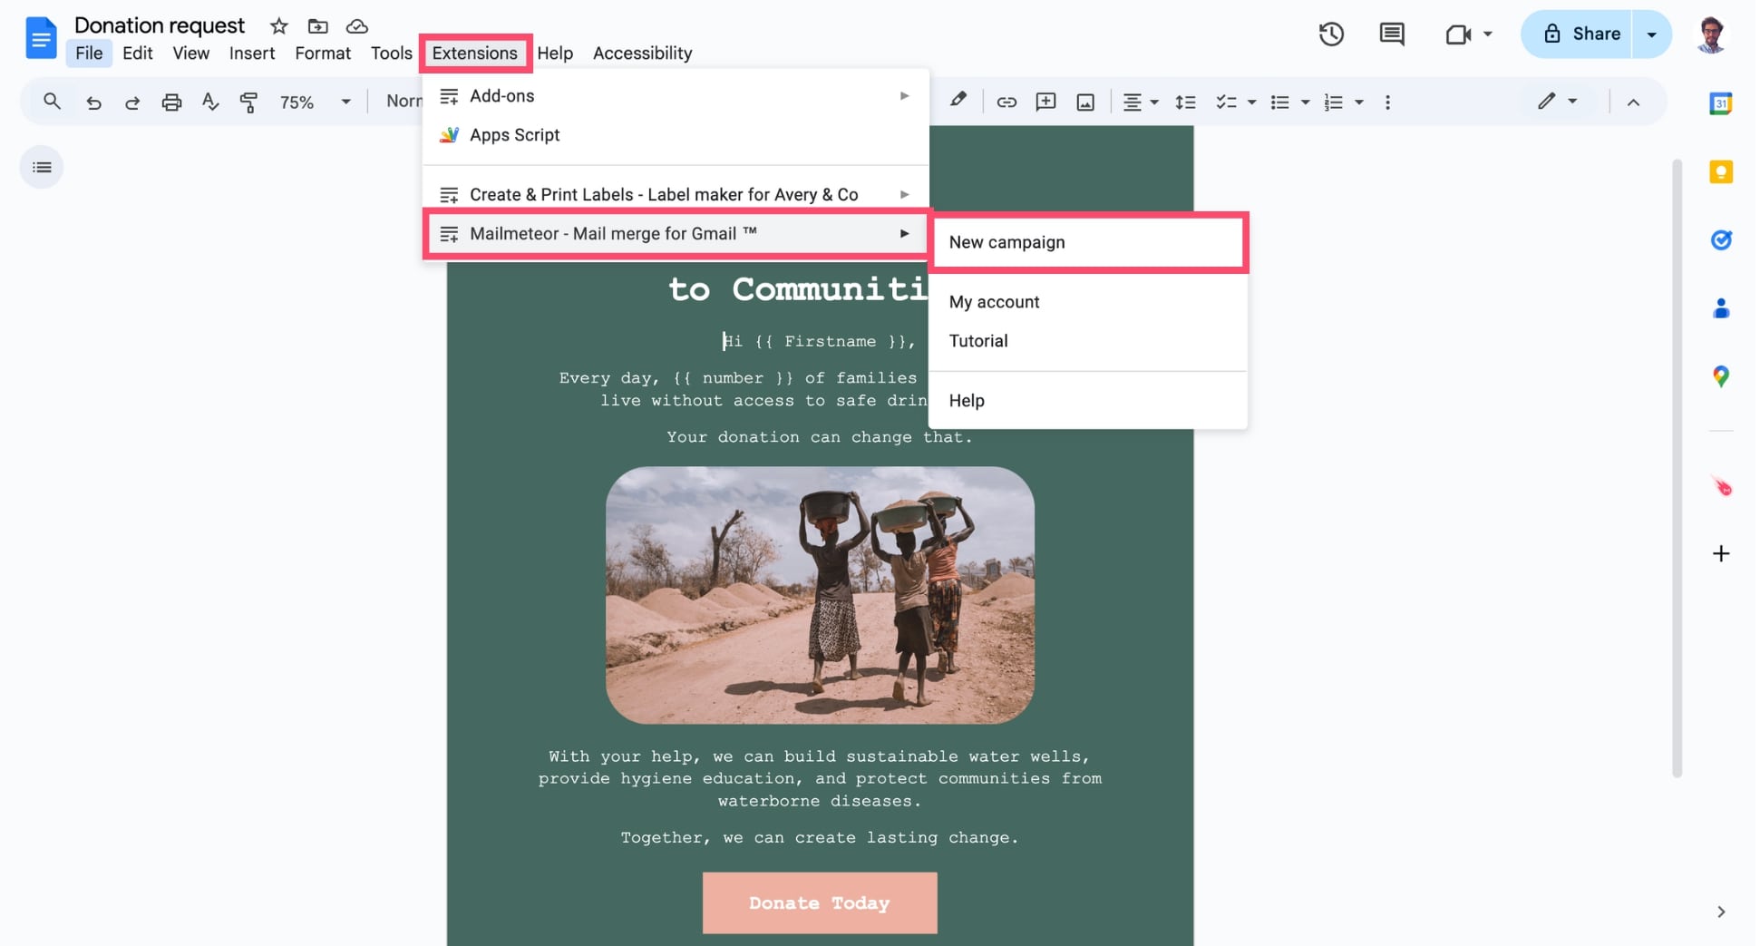This screenshot has height=946, width=1760.
Task: Open Google Calendar from the side panel
Action: pyautogui.click(x=1721, y=102)
